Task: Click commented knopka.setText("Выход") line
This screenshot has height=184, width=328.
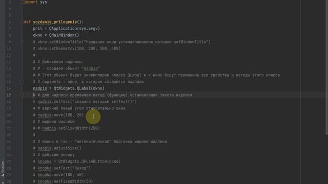Action: click(x=61, y=168)
